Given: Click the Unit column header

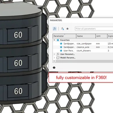Looking at the screenshot, I should 101,36.
